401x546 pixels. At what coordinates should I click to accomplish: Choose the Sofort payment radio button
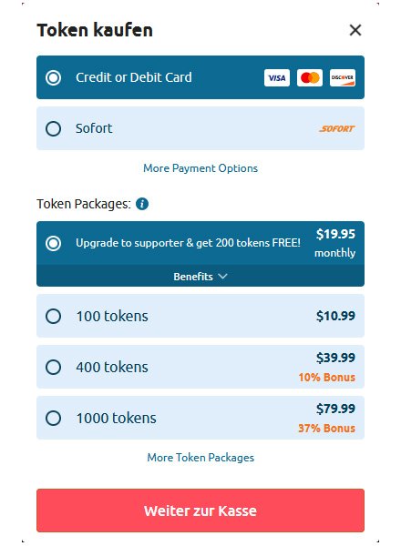point(54,128)
